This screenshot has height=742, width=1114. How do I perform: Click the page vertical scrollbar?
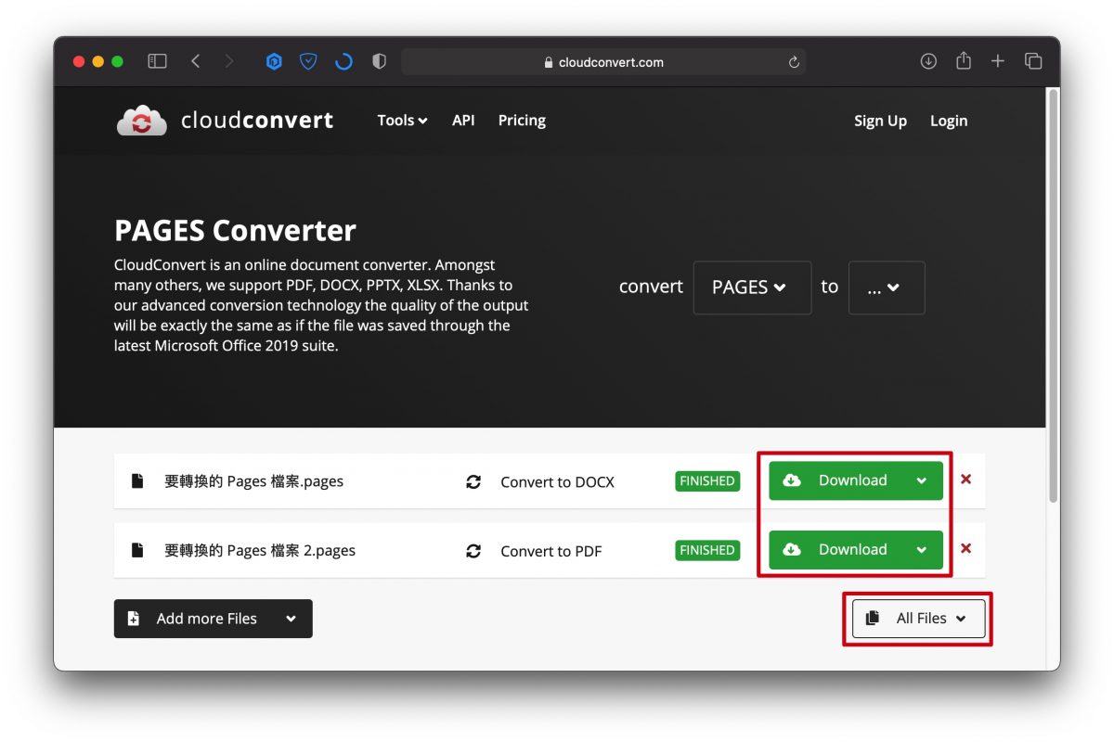pos(1053,297)
